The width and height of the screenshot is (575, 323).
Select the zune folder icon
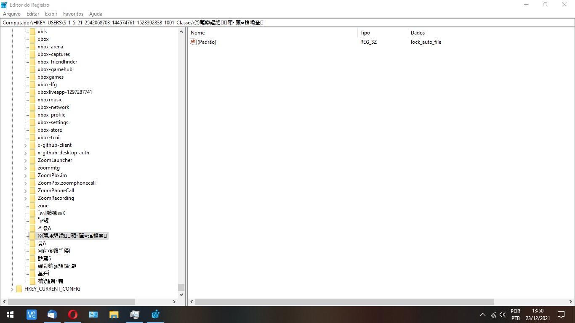coord(32,206)
